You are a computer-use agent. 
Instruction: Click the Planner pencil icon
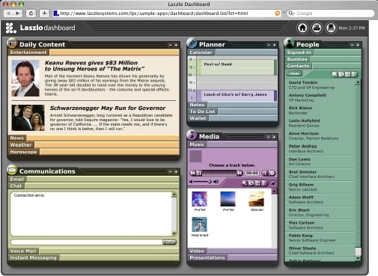[x=192, y=43]
